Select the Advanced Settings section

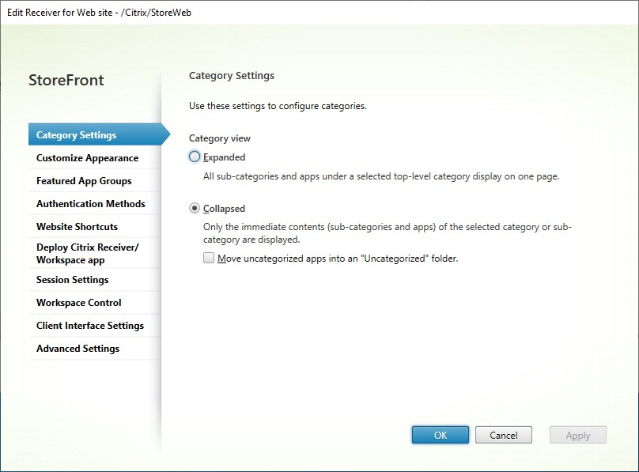pos(78,348)
